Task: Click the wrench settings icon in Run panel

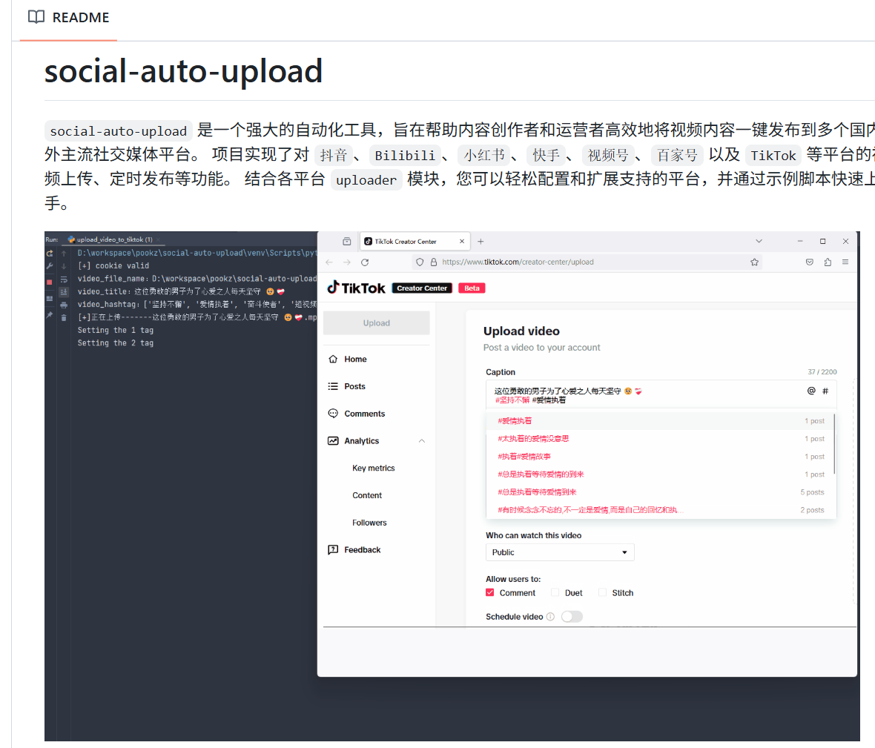Action: 50,266
